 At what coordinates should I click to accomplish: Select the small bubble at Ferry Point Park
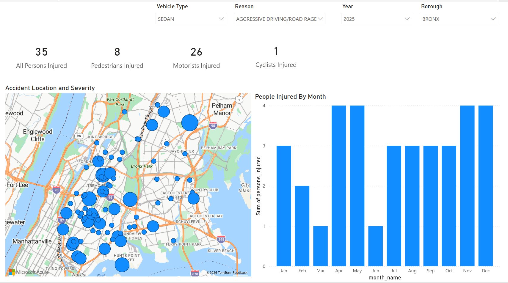pos(173,241)
